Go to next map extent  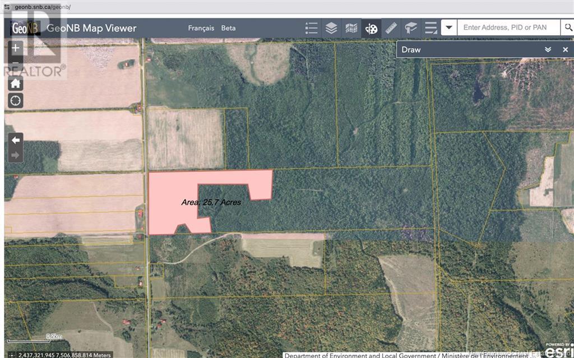(x=15, y=155)
